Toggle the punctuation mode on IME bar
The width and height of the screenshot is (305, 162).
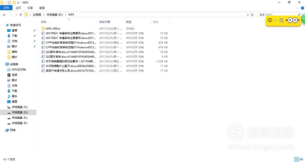pos(275,20)
